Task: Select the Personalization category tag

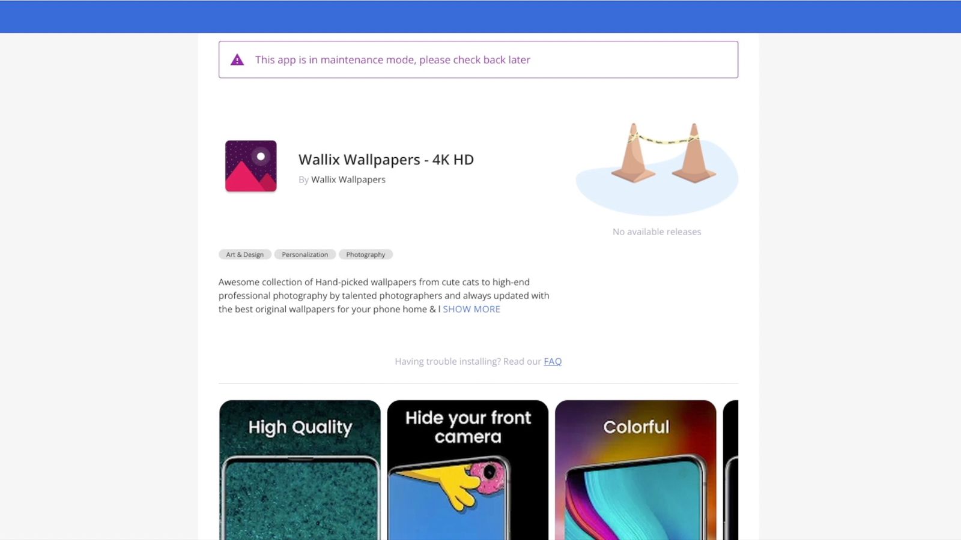Action: (x=305, y=254)
